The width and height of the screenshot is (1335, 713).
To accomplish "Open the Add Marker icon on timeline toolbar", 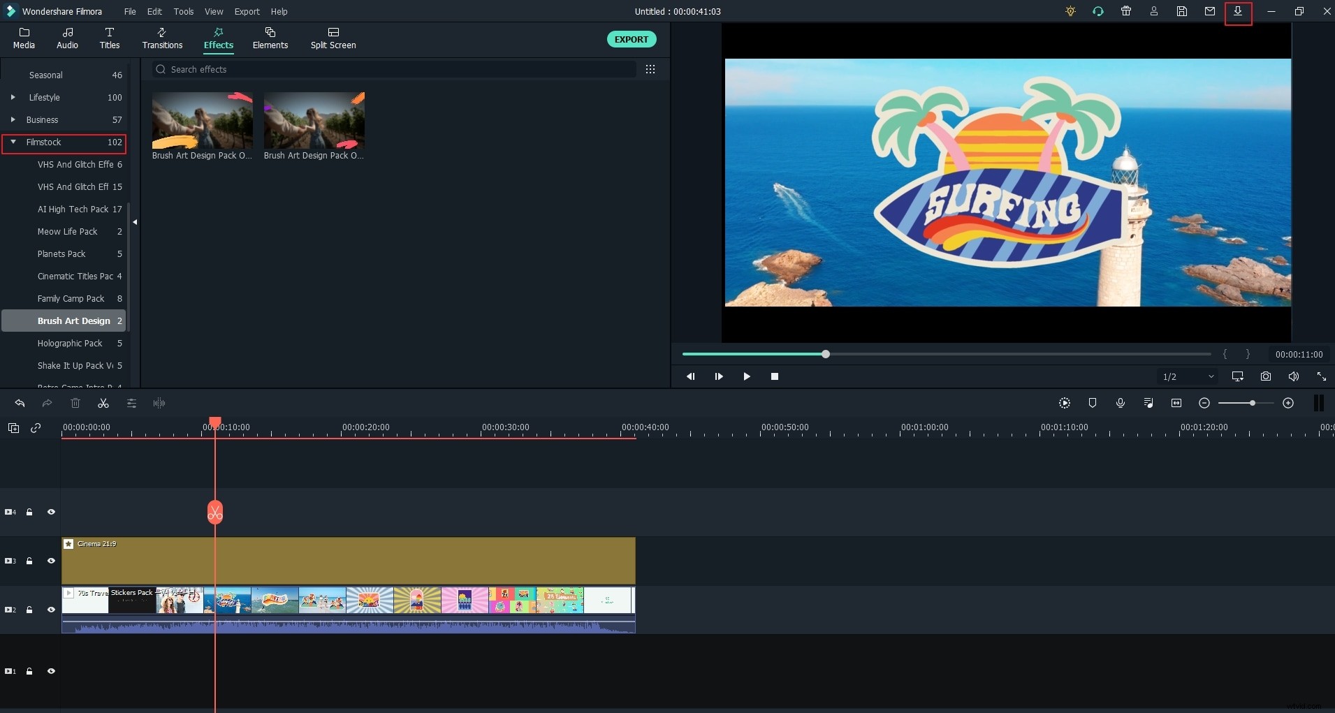I will pos(1093,403).
